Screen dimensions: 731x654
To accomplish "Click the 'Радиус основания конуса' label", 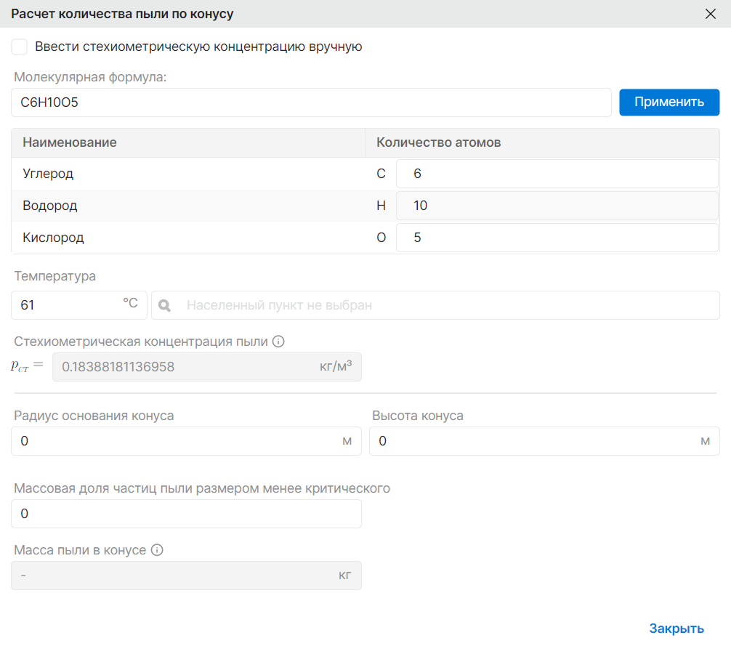I will click(x=94, y=416).
